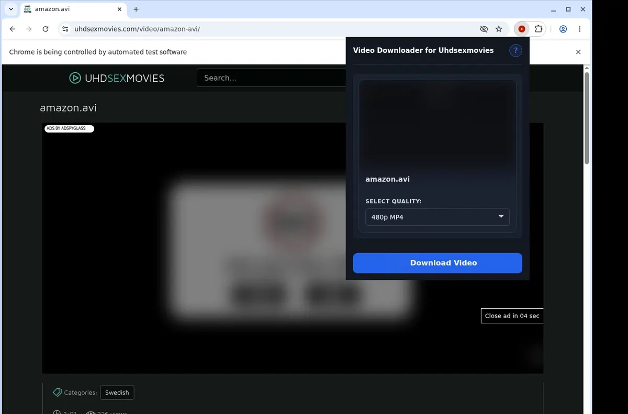
Task: Open site information icon in address bar
Action: (65, 29)
